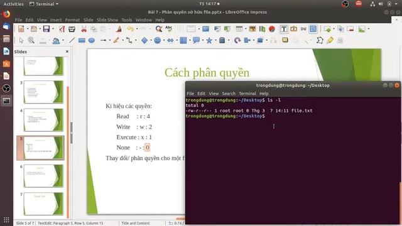Click the Find and Replace icon

tap(159, 29)
